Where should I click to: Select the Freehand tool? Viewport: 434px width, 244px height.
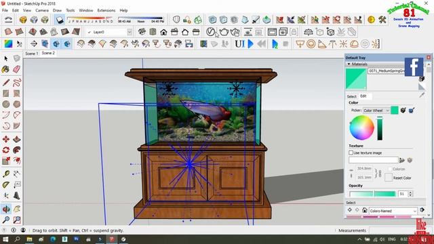coord(16,83)
